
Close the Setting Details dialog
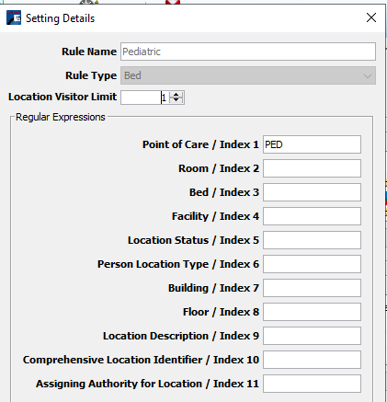[371, 17]
